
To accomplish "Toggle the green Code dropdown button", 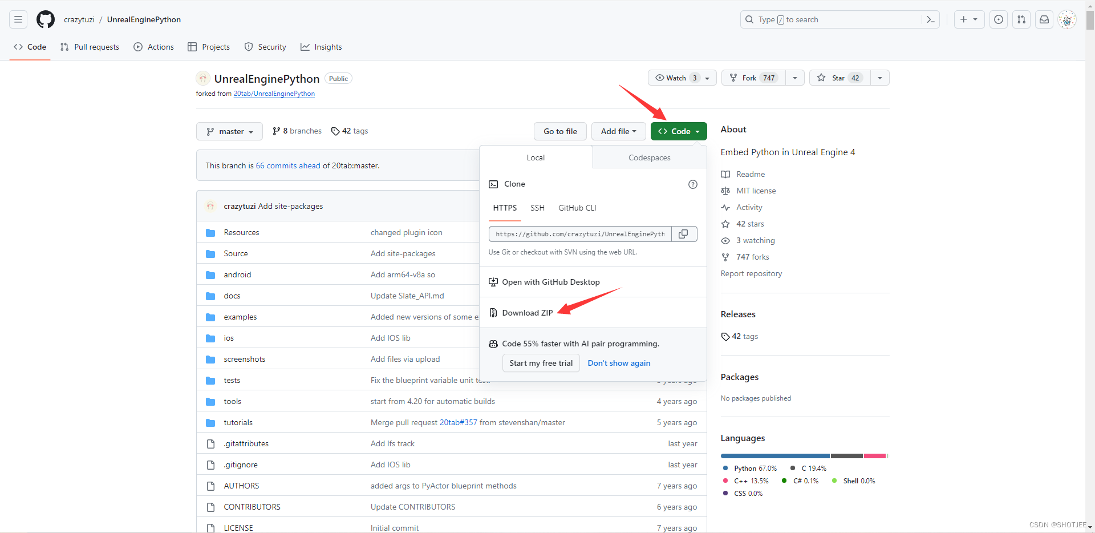I will [x=679, y=131].
